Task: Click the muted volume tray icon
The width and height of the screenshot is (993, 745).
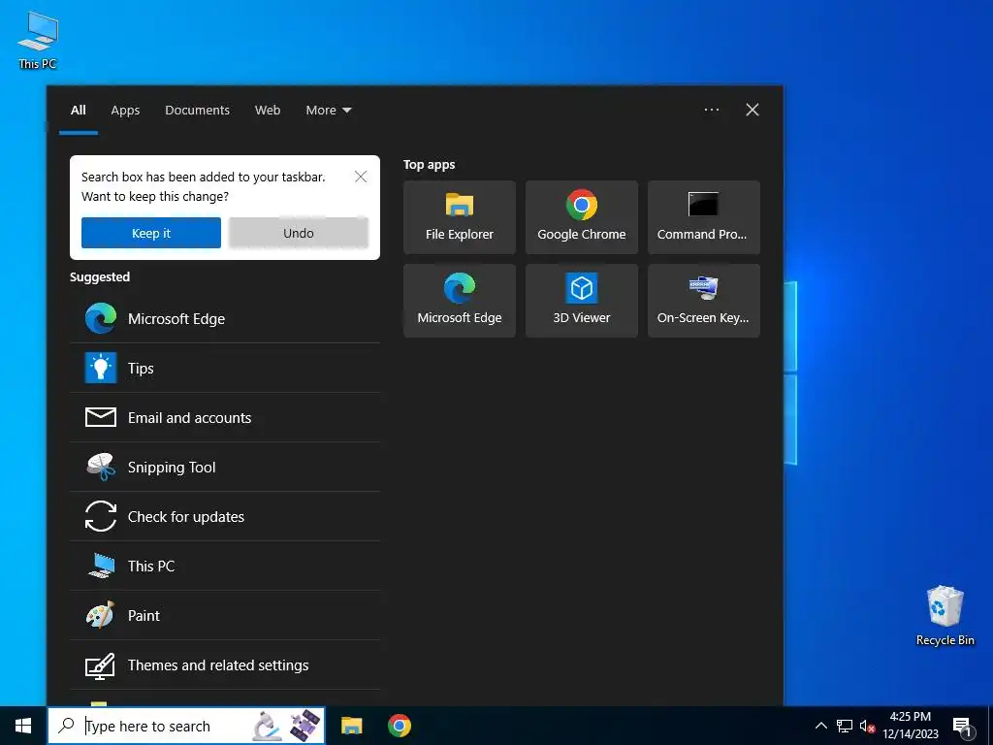Action: [867, 727]
